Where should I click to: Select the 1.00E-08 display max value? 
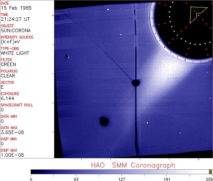[x=12, y=155]
